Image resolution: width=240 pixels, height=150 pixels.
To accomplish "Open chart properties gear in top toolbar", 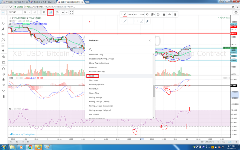I will point(44,12).
